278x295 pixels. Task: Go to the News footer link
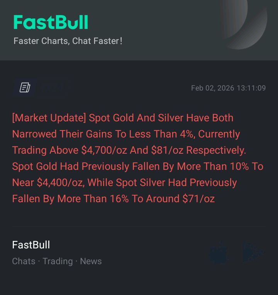[x=91, y=261]
